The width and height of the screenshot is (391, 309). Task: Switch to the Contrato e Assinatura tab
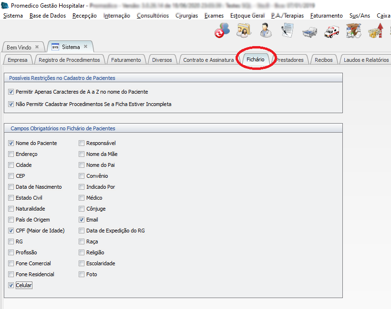tap(208, 60)
